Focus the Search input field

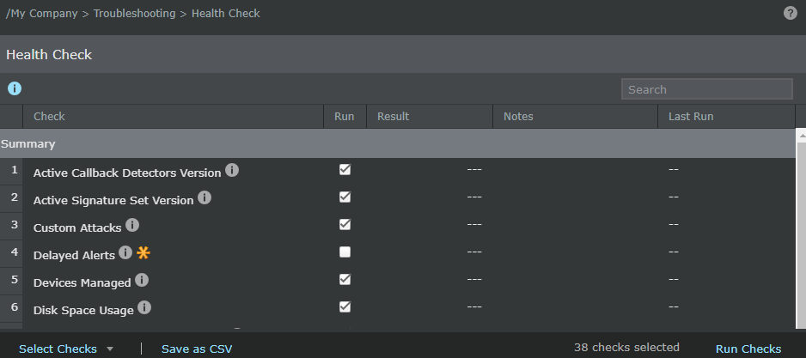coord(707,89)
